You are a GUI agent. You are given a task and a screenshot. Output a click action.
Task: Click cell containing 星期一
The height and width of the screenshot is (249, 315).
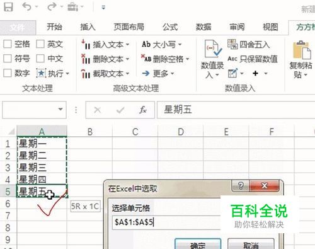[42, 144]
